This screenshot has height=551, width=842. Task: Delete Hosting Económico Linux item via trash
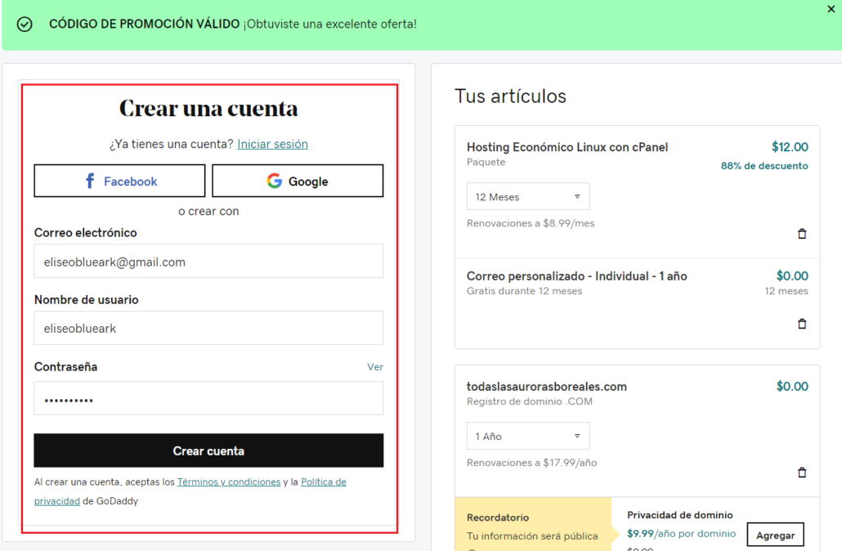point(802,234)
